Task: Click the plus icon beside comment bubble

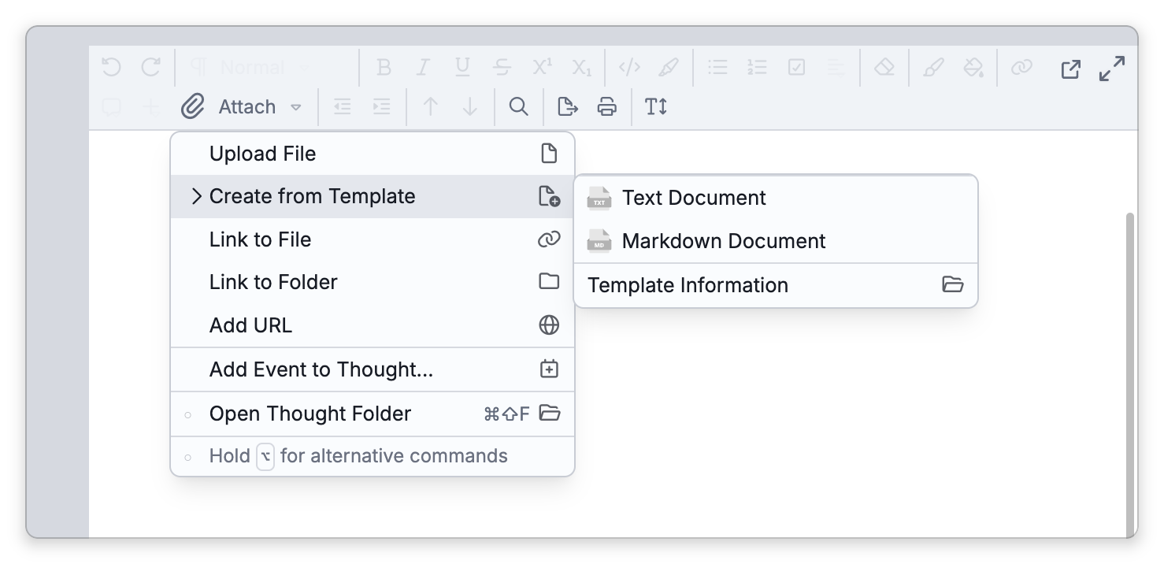Action: tap(151, 106)
